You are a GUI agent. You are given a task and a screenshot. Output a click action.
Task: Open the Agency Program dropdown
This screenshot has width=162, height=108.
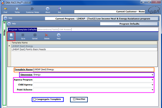point(152,80)
